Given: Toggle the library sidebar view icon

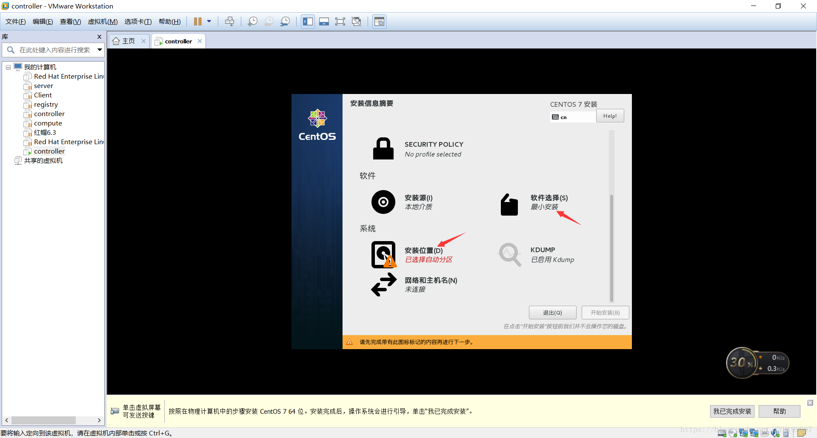Looking at the screenshot, I should point(308,22).
